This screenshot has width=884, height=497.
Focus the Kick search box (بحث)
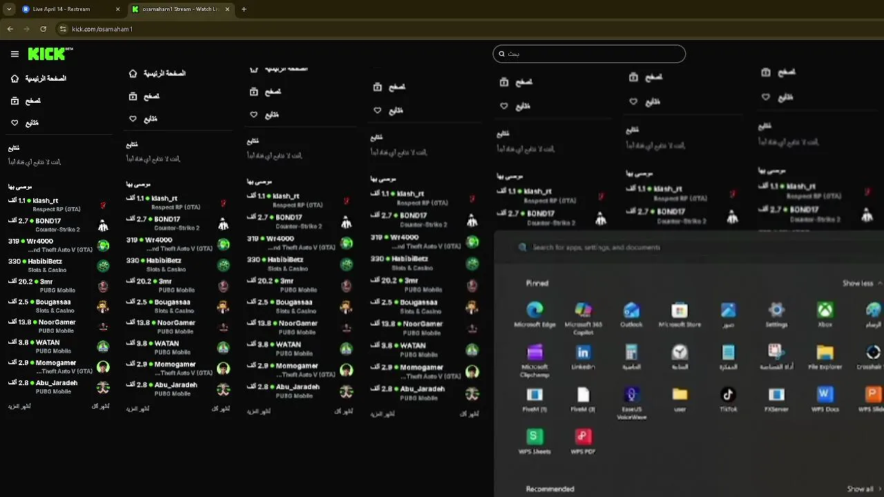click(589, 54)
